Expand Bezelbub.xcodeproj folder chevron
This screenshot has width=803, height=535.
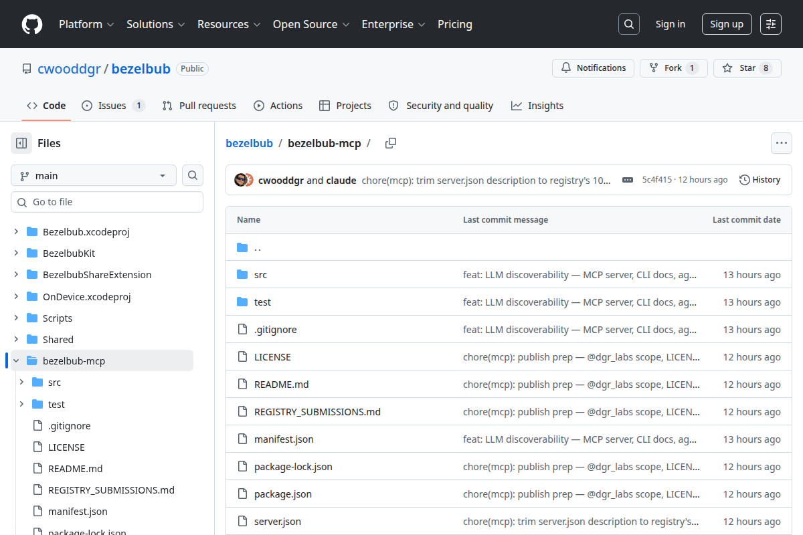tap(16, 232)
